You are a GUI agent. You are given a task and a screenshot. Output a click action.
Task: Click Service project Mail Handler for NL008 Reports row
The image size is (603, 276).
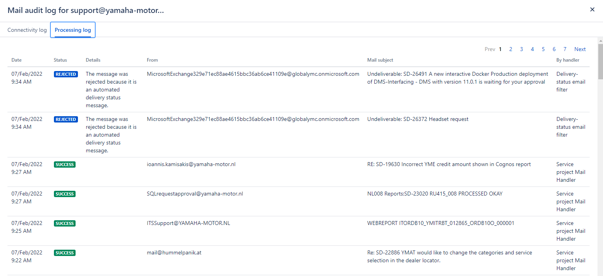(x=571, y=201)
